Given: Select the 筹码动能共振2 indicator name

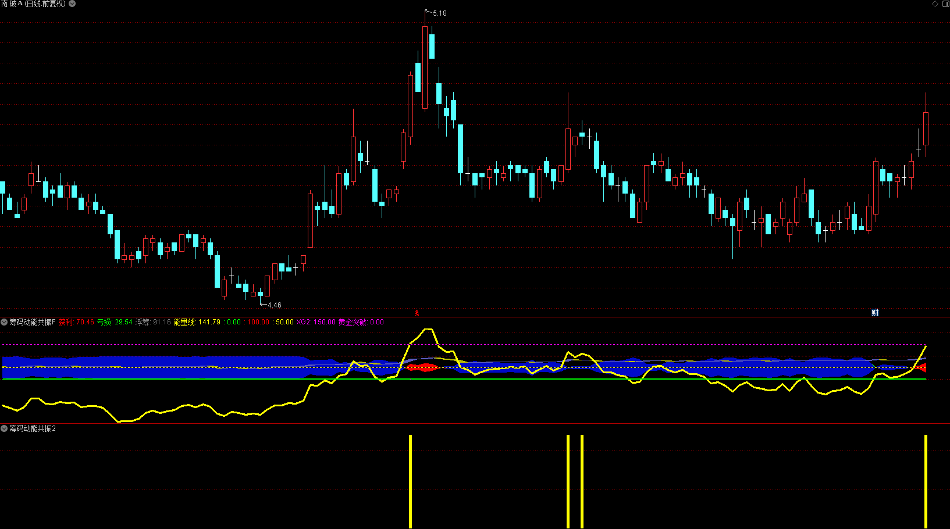Looking at the screenshot, I should [x=33, y=428].
